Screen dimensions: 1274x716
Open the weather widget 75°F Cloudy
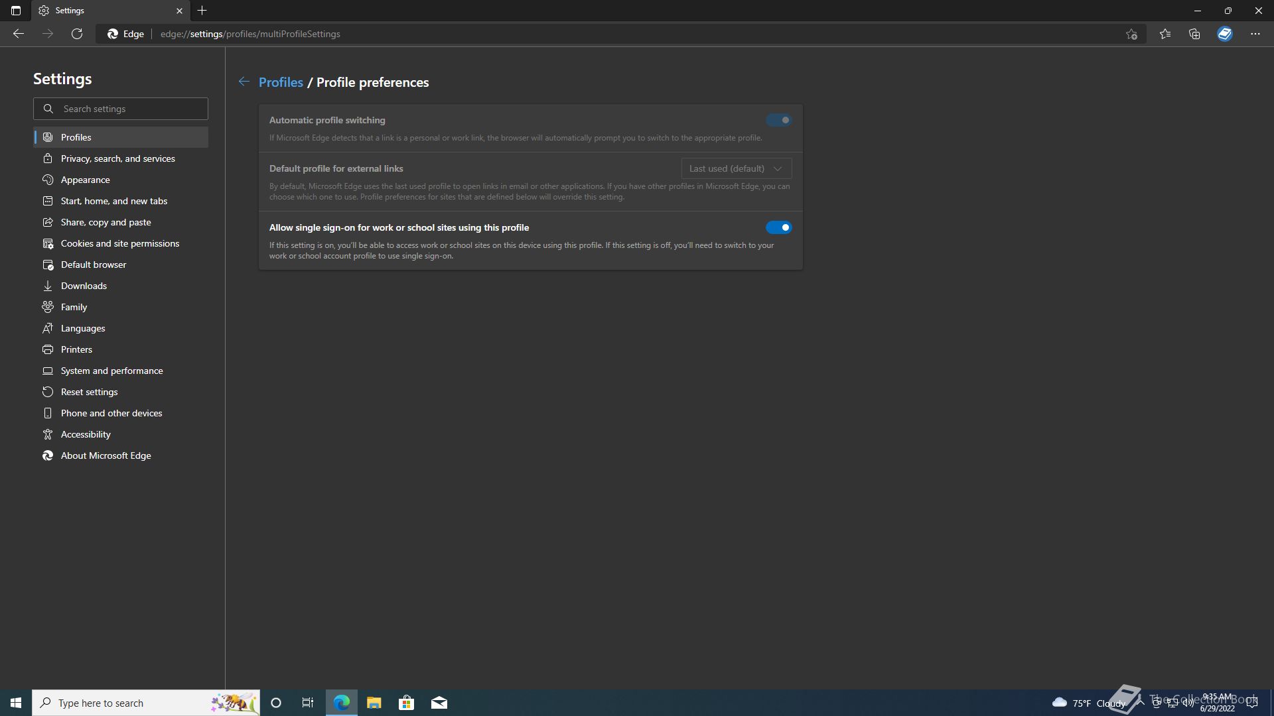coord(1089,703)
